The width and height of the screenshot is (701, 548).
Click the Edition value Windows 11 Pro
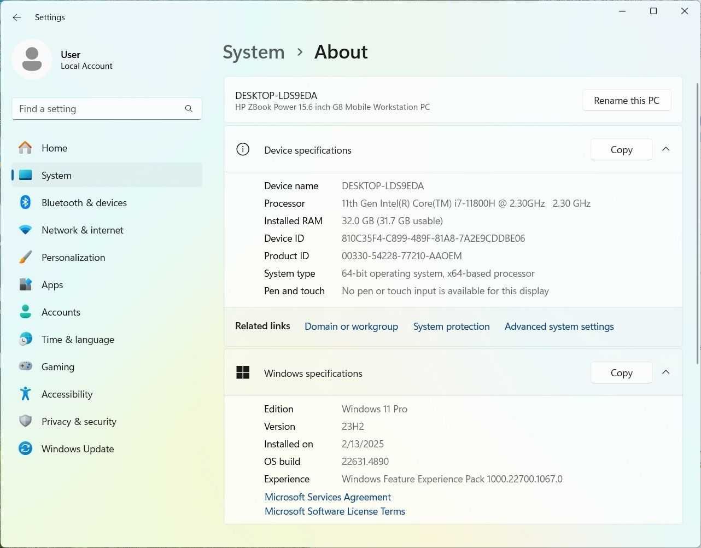(x=375, y=409)
